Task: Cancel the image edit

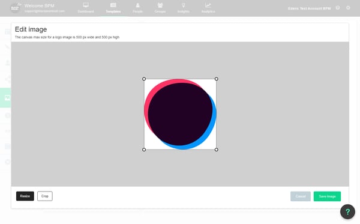Action: coord(301,196)
